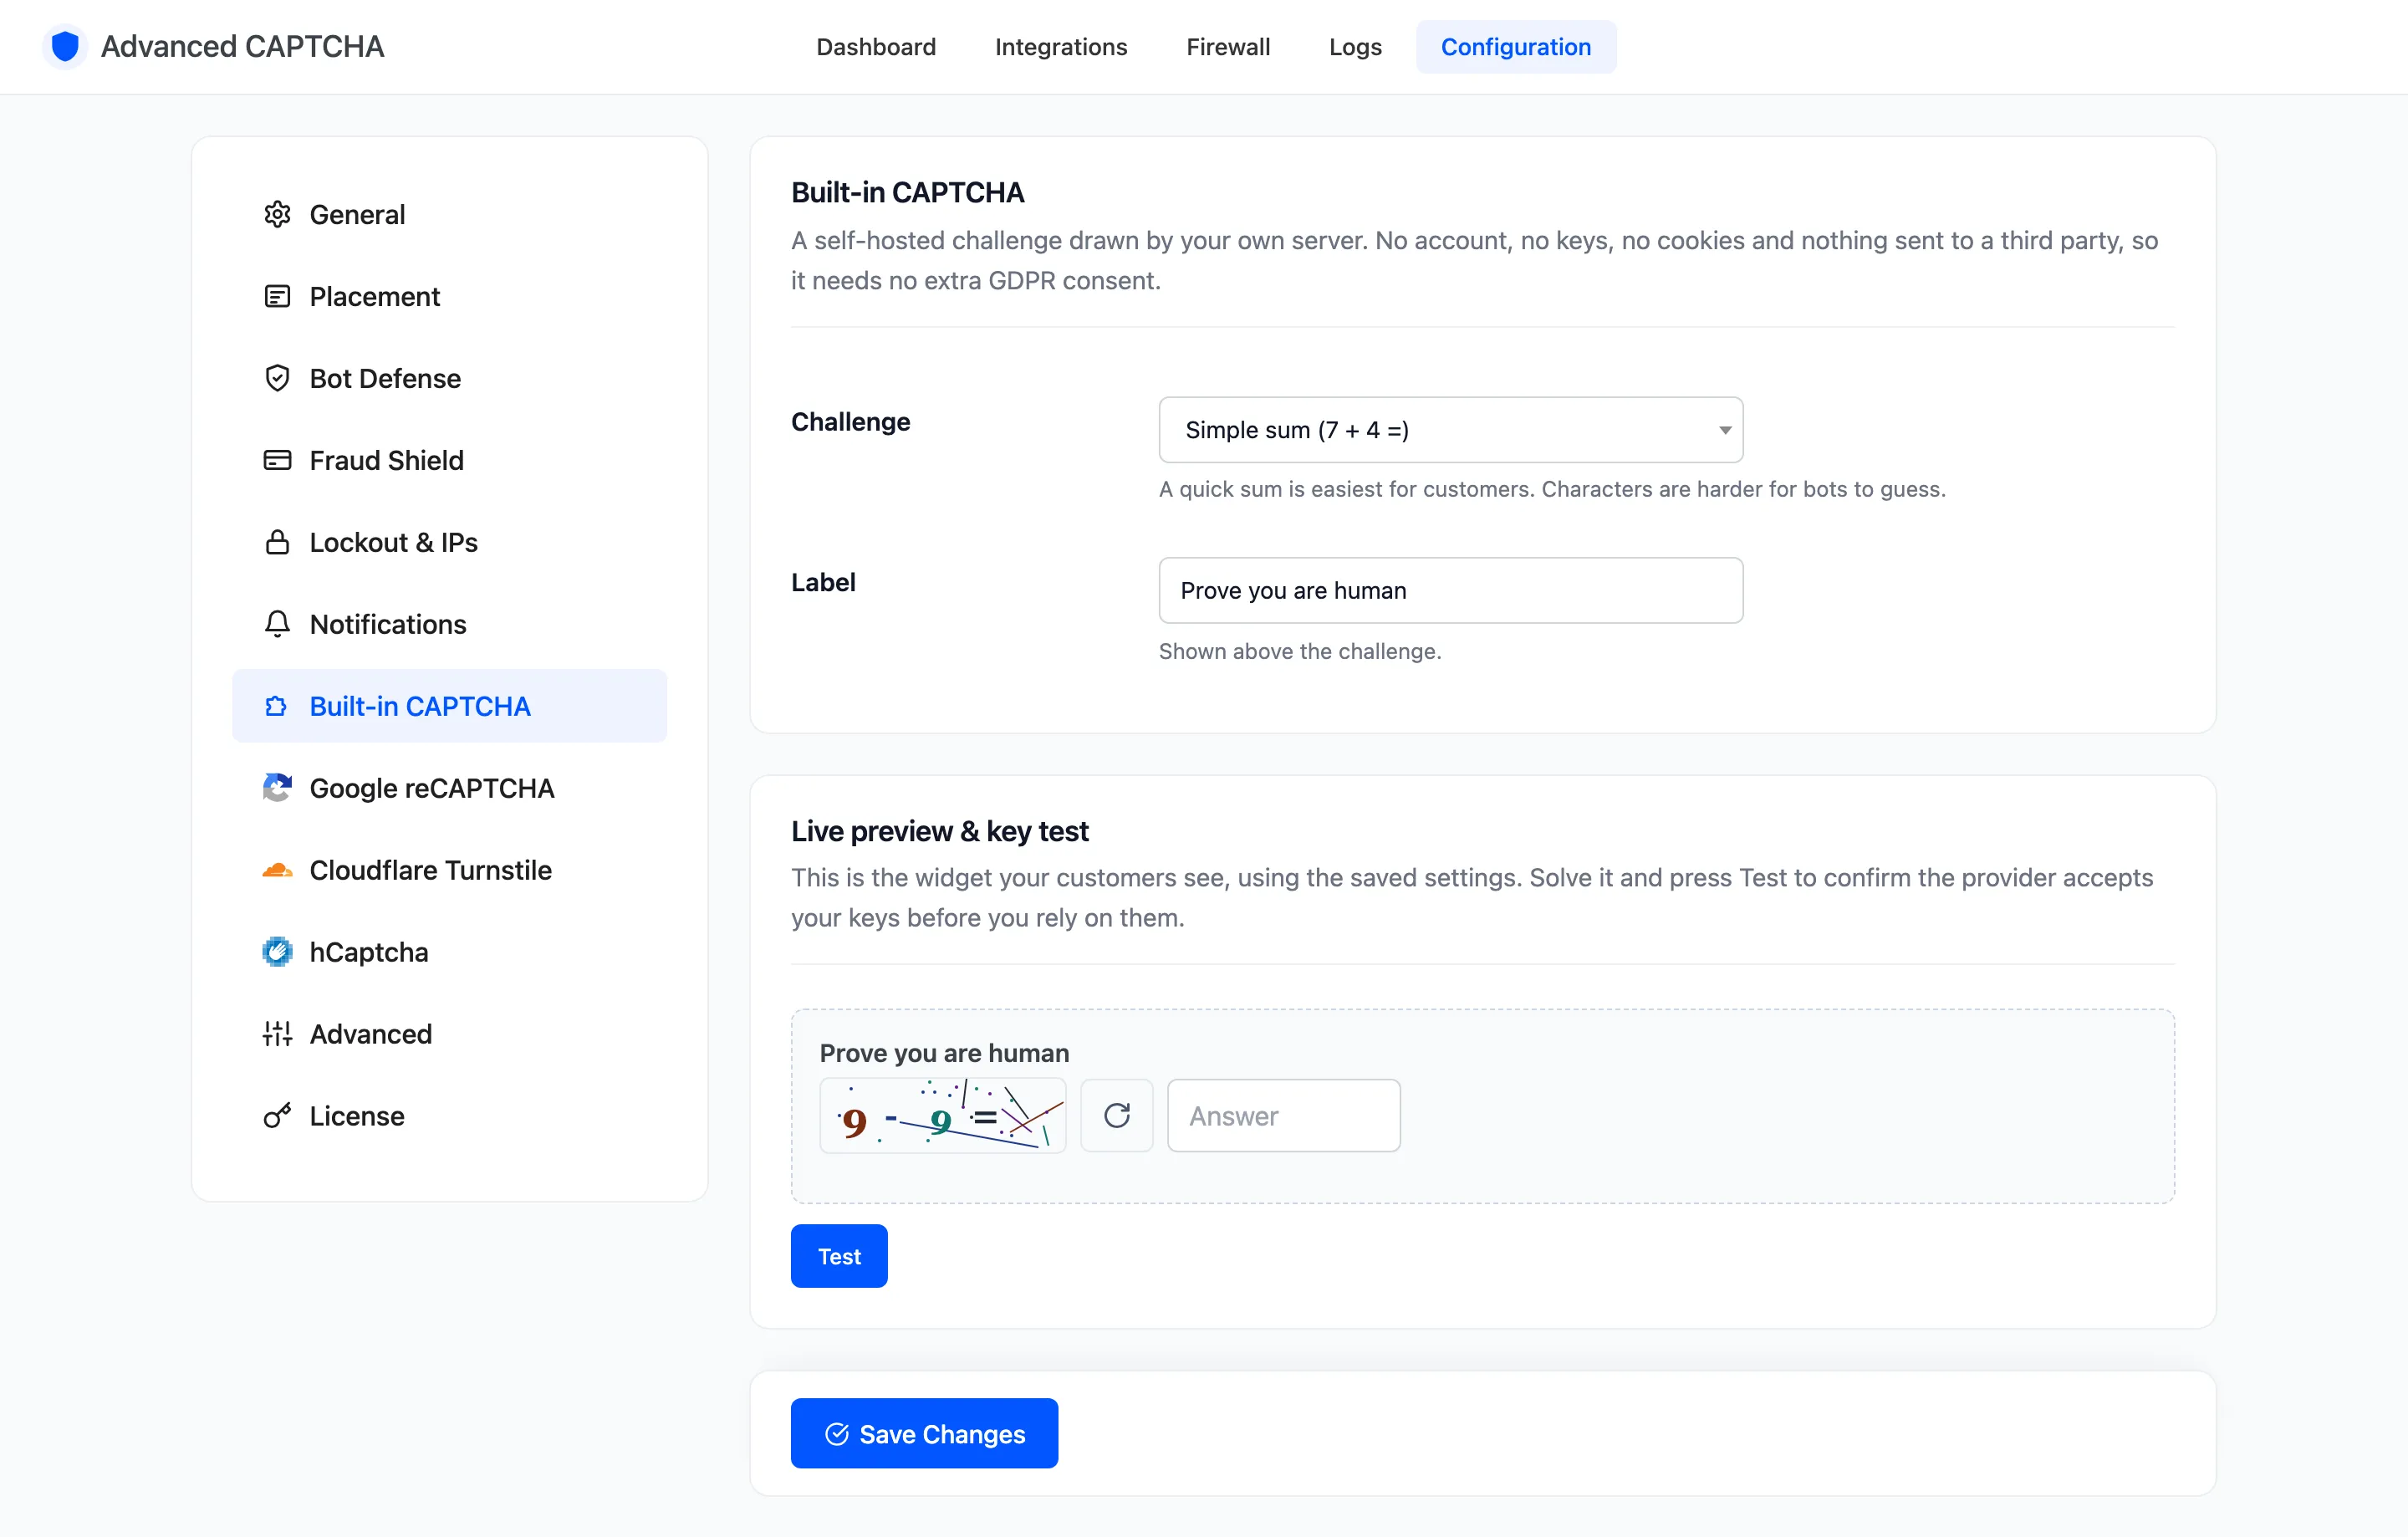The image size is (2408, 1537).
Task: Click the Google reCAPTCHA logo icon
Action: point(277,788)
